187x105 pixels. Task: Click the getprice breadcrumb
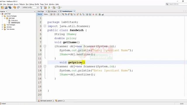click(x=60, y=101)
